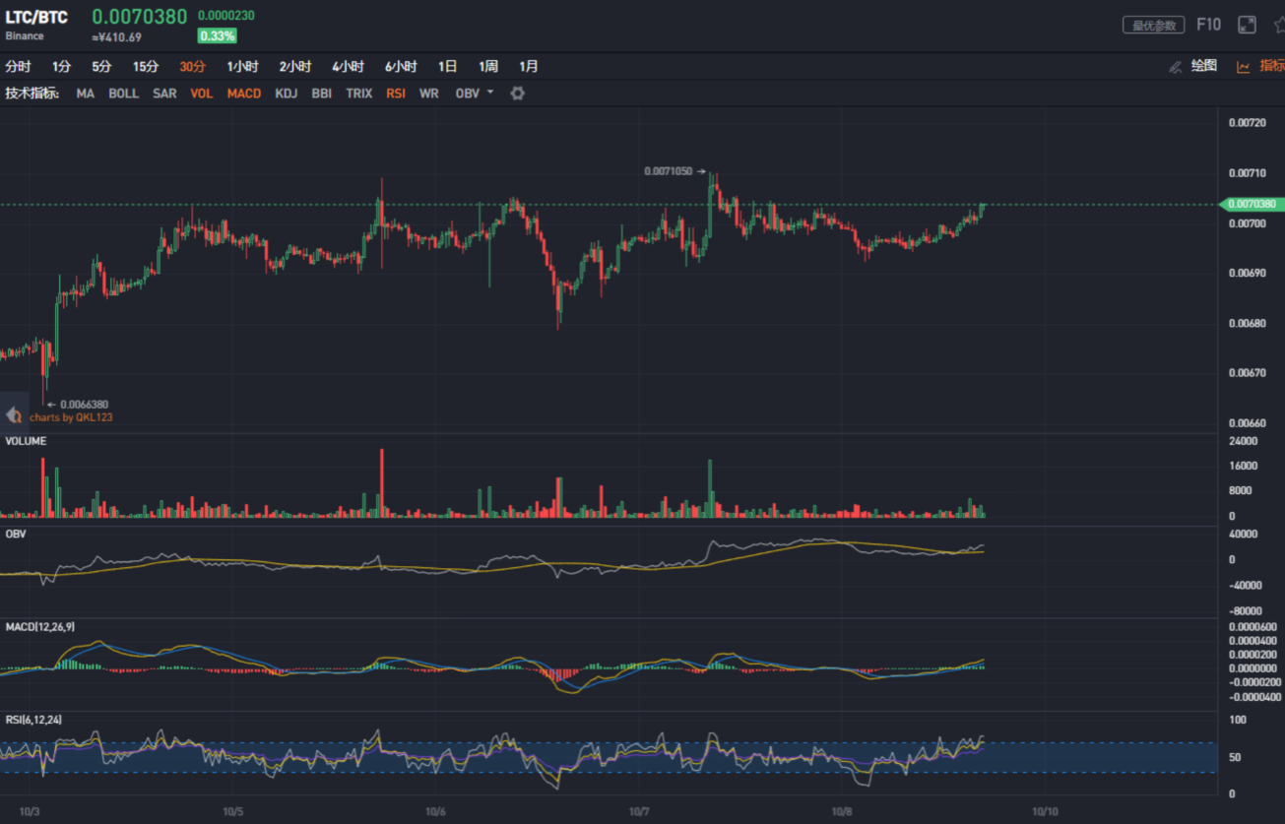Switch to the 2小时 timeframe
This screenshot has width=1285, height=824.
[295, 67]
